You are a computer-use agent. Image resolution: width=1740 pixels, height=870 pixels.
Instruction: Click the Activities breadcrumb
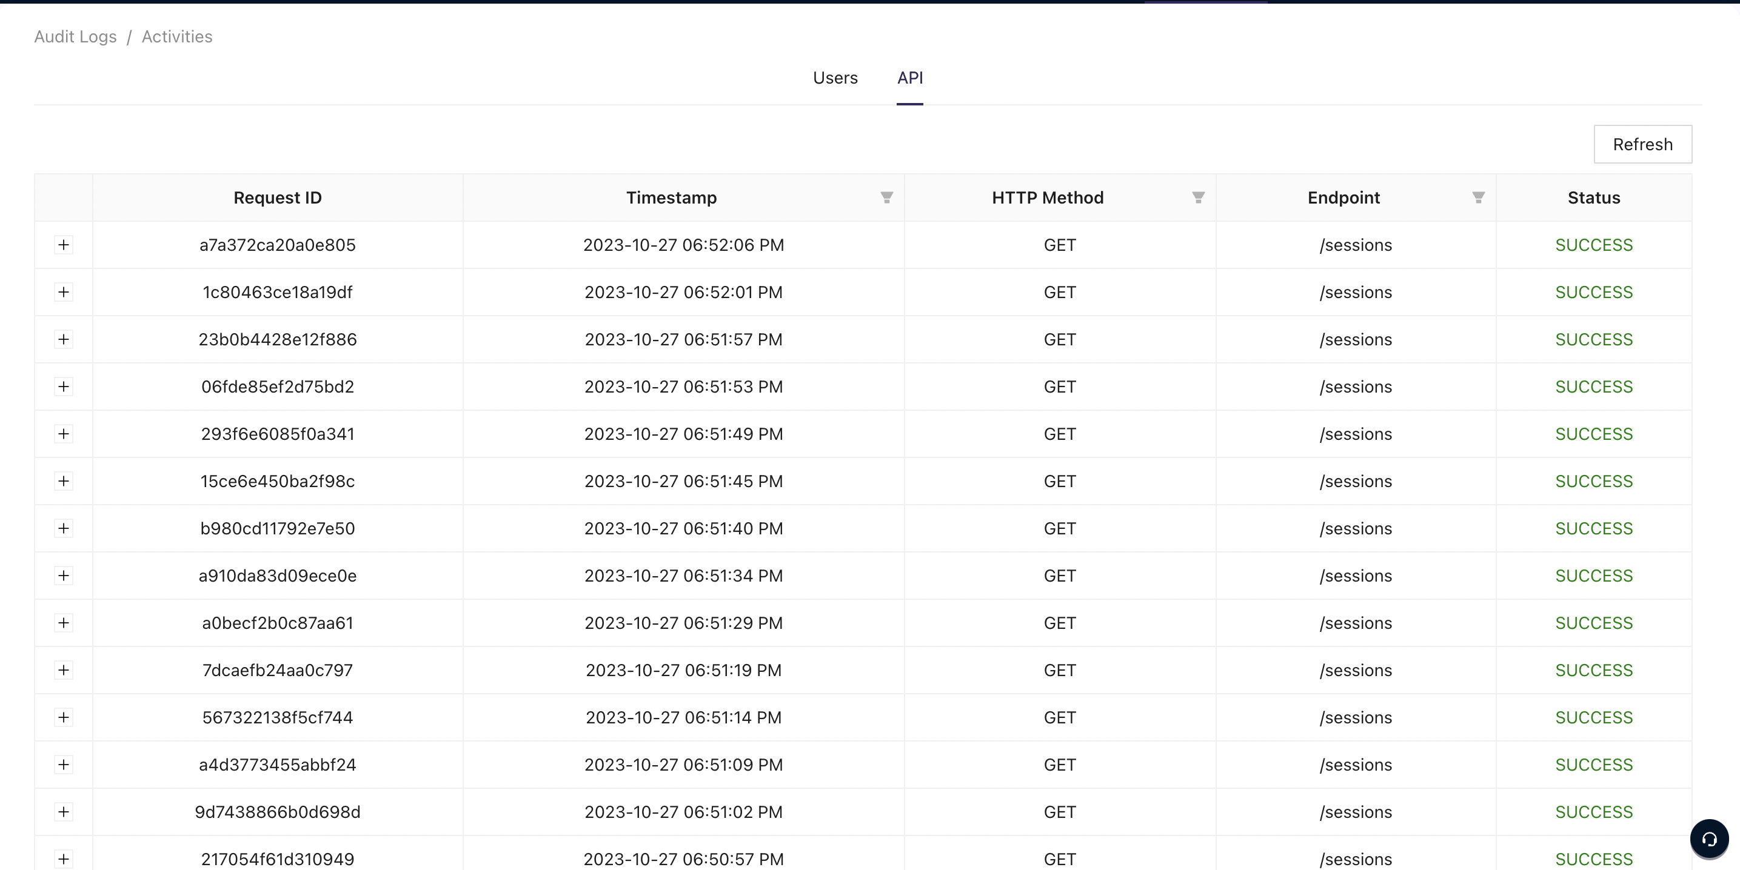(177, 36)
